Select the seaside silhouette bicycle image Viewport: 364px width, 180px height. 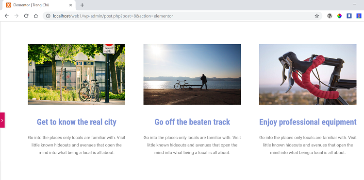pyautogui.click(x=192, y=74)
